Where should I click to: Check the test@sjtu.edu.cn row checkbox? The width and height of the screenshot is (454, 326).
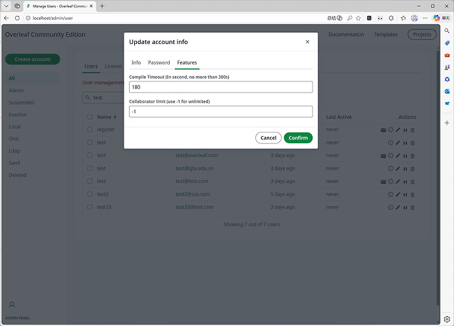[x=89, y=168]
